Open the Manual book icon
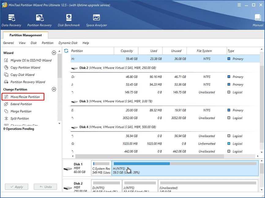Screen dimensions: 265x198 pyautogui.click(x=258, y=17)
